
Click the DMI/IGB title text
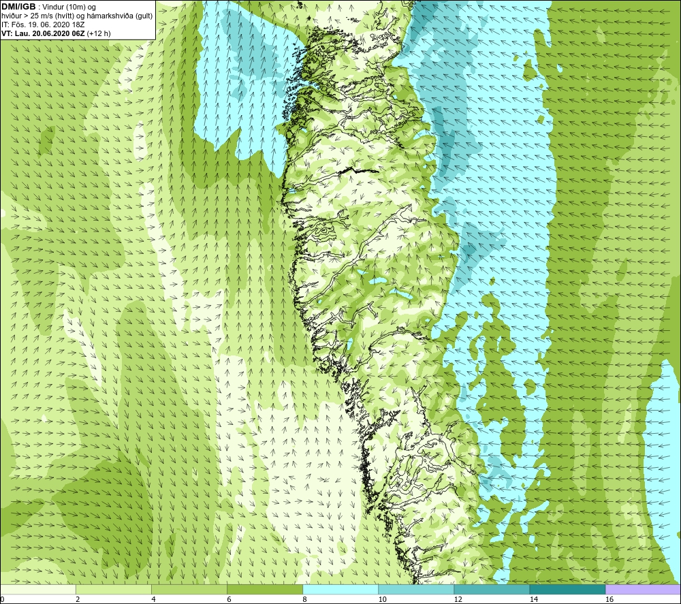pos(18,7)
